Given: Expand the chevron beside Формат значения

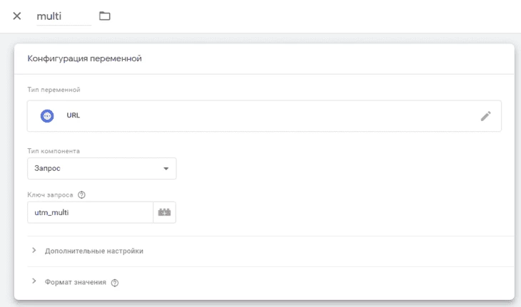Looking at the screenshot, I should pyautogui.click(x=34, y=281).
